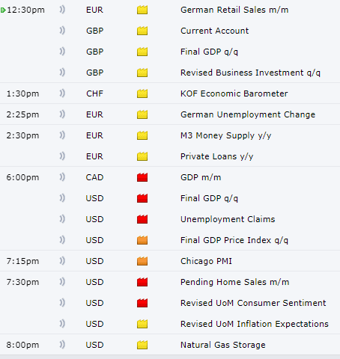Click the 7:30pm time cell
The width and height of the screenshot is (340, 359).
[x=22, y=282]
